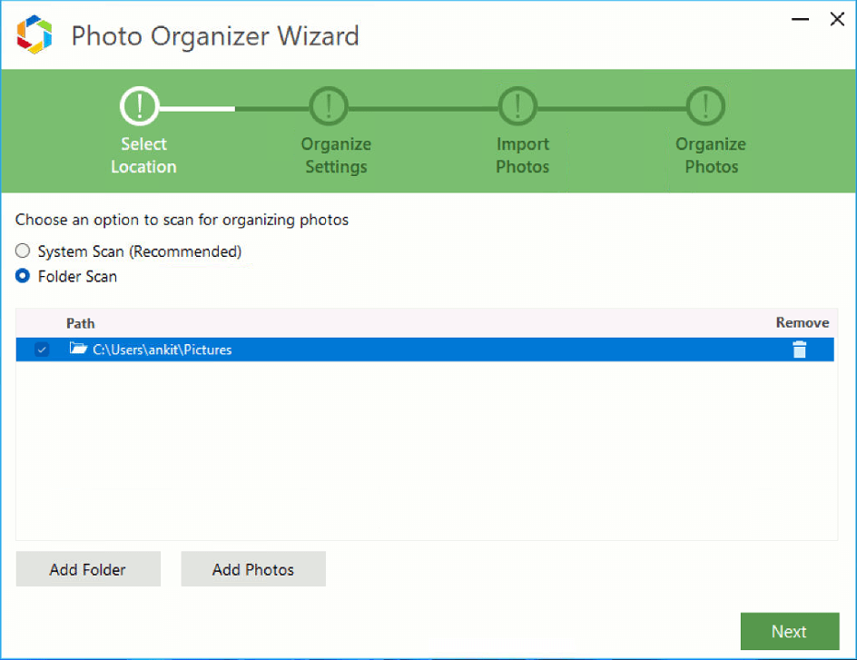Select System Scan (Recommended) option
857x660 pixels.
coord(23,251)
